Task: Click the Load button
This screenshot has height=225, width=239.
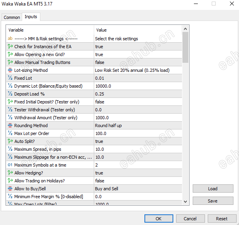Action: (213, 189)
